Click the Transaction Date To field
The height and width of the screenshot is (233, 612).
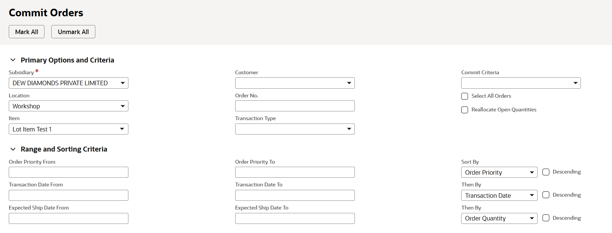point(295,195)
